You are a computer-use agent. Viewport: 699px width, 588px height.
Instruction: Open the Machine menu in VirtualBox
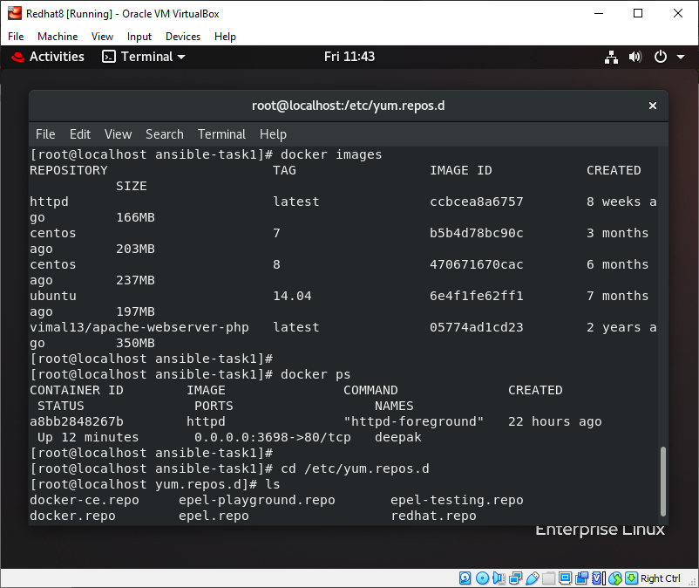click(x=58, y=37)
